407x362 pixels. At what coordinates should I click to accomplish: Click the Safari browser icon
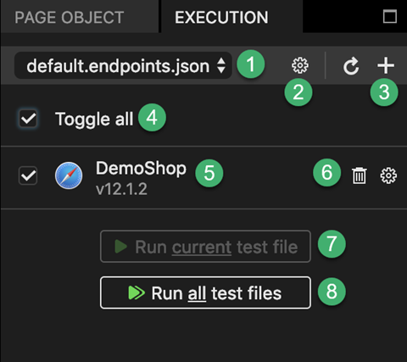click(69, 175)
